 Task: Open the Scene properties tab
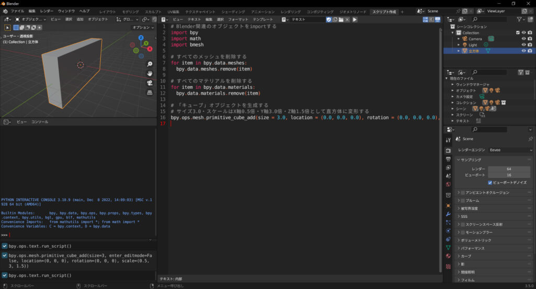tap(448, 176)
